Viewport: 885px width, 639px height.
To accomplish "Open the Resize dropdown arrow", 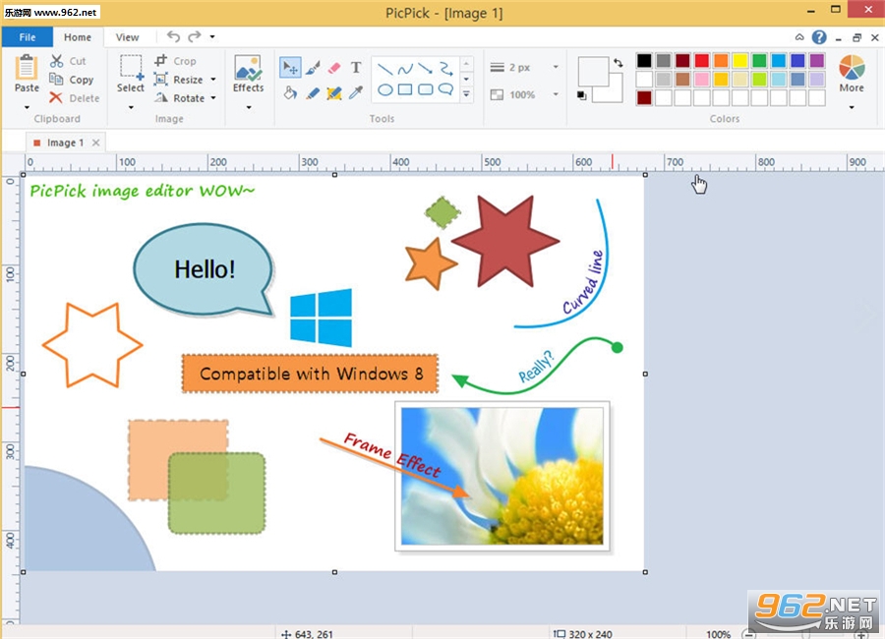I will [x=213, y=80].
